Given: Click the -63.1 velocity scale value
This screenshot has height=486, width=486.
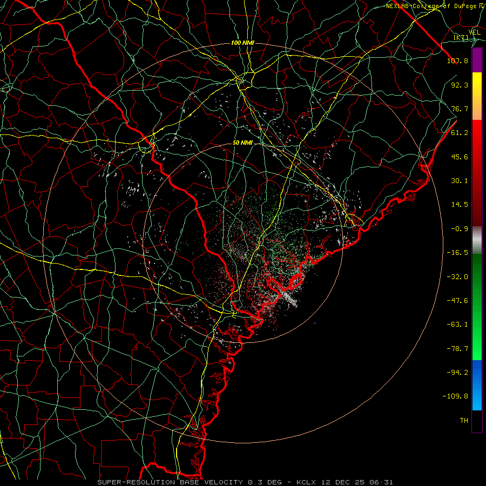Looking at the screenshot, I should 457,325.
